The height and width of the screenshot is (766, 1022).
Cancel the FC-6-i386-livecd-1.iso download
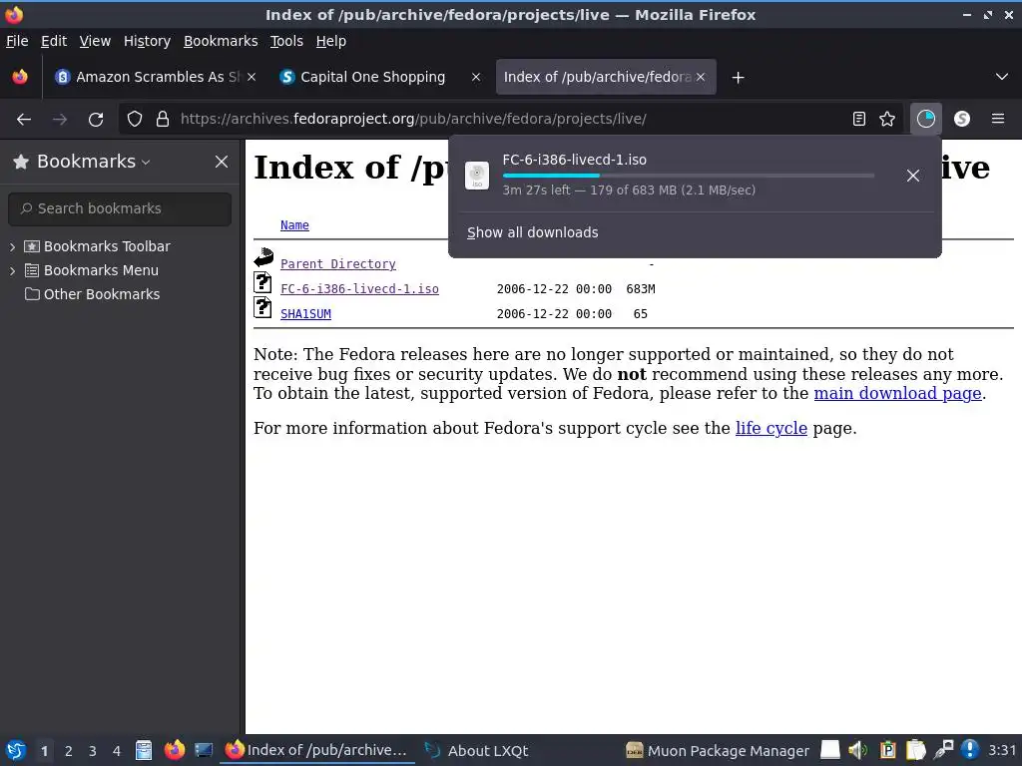pos(913,176)
